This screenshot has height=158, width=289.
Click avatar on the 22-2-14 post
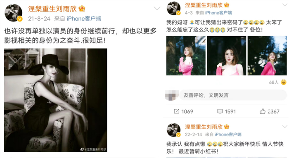coord(174,130)
